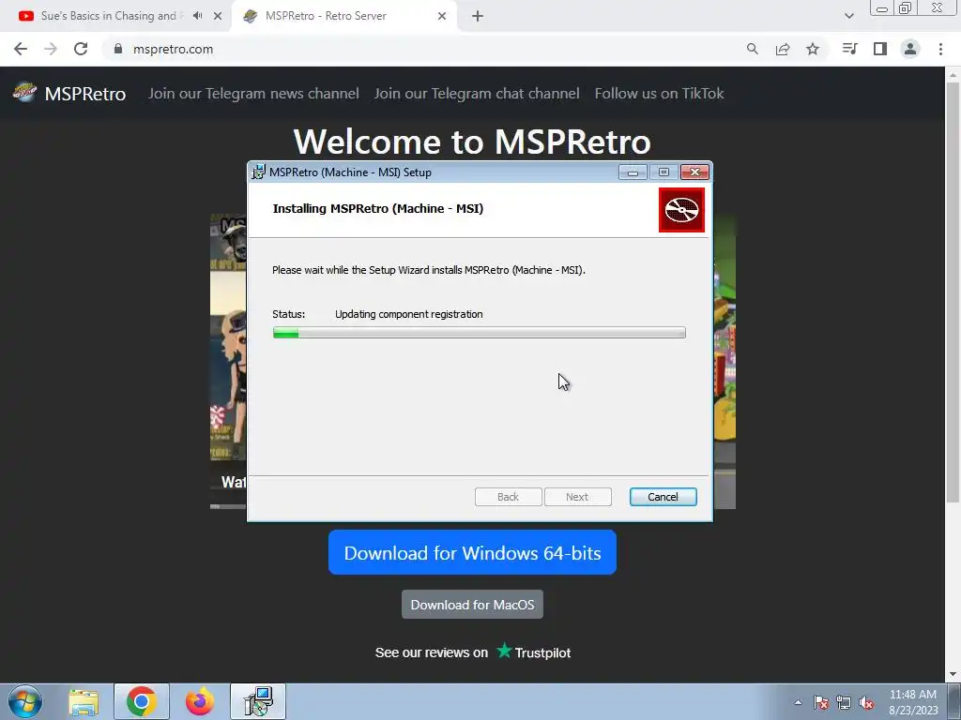The image size is (961, 720).
Task: Open Join our Telegram chat channel link
Action: tap(477, 93)
